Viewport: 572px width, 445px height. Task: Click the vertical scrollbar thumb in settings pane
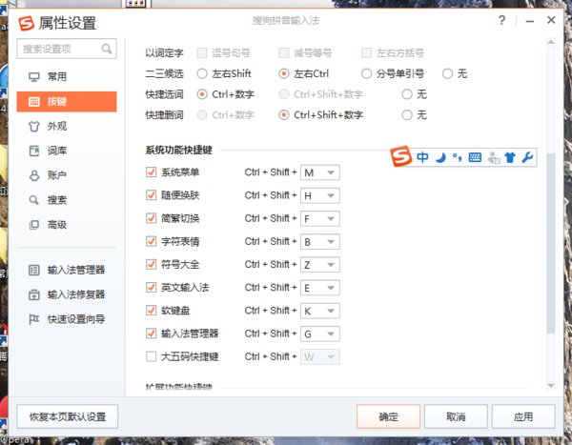point(551,243)
